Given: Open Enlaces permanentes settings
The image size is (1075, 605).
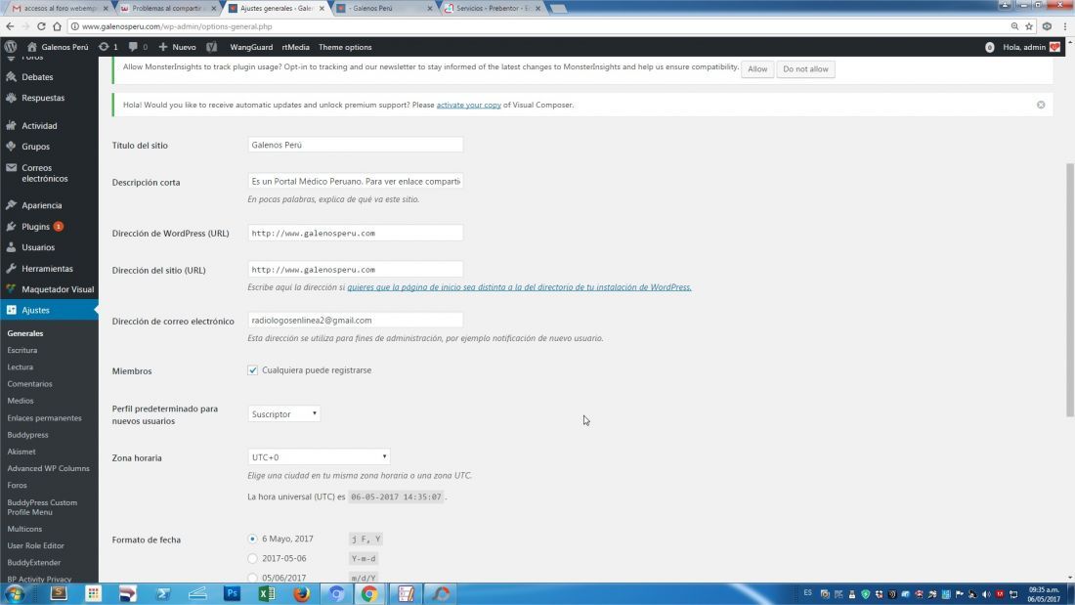Looking at the screenshot, I should coord(44,417).
